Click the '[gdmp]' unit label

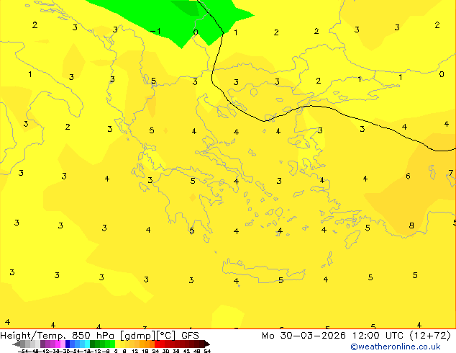pyautogui.click(x=138, y=336)
